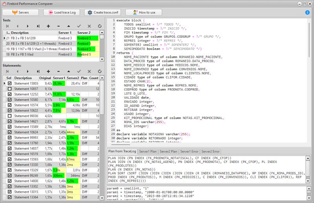Click the Load trace Log button

[x=61, y=12]
